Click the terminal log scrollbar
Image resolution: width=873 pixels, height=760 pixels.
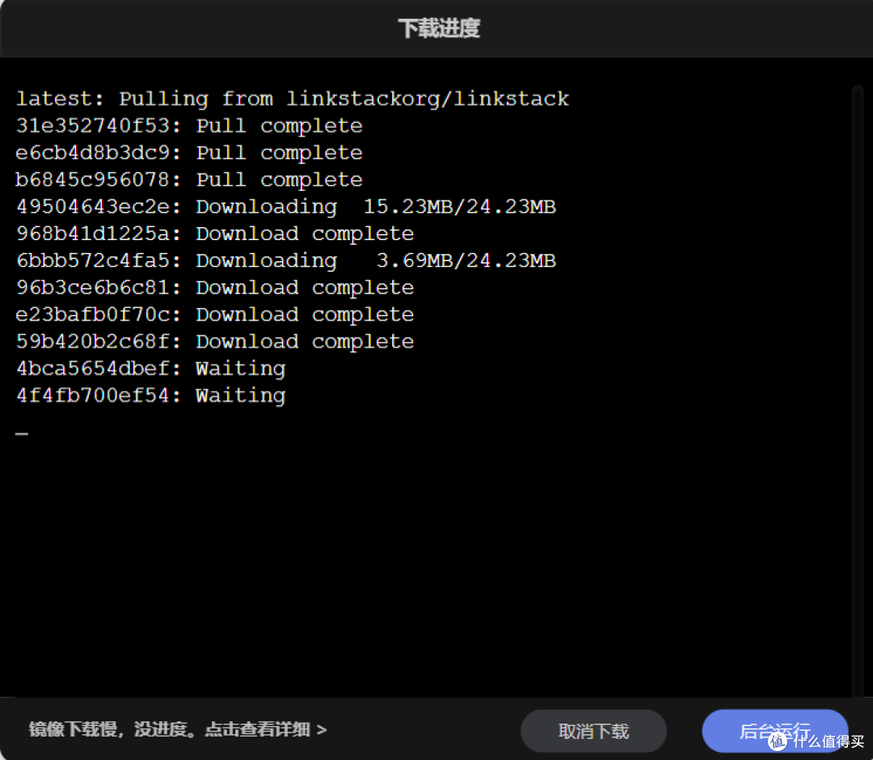pyautogui.click(x=857, y=390)
